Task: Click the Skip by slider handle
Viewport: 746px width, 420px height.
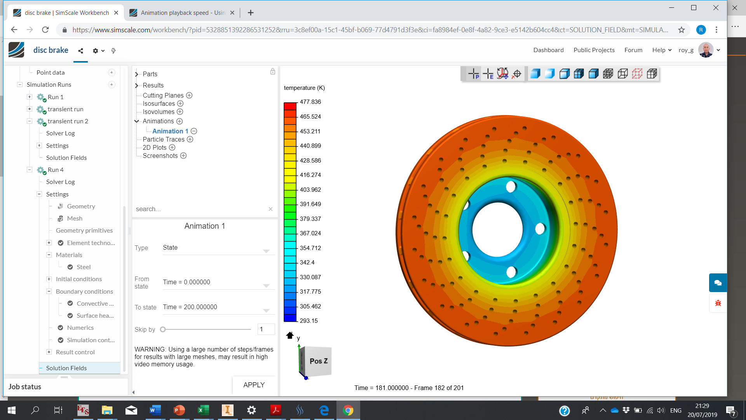Action: click(x=163, y=329)
